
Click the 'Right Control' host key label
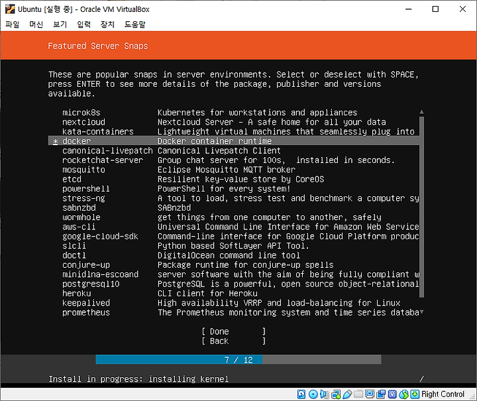[x=443, y=394]
